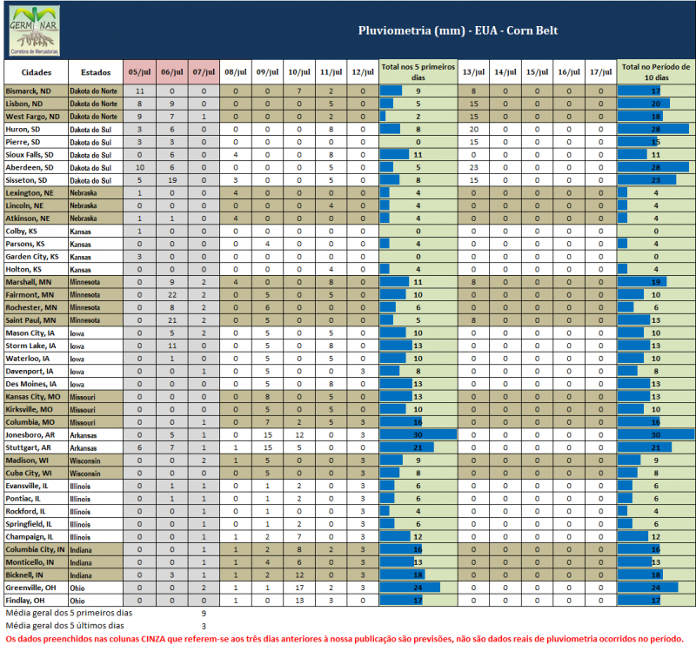Click the Média geral dos 5 últimos dias label
The height and width of the screenshot is (645, 696).
pos(65,625)
